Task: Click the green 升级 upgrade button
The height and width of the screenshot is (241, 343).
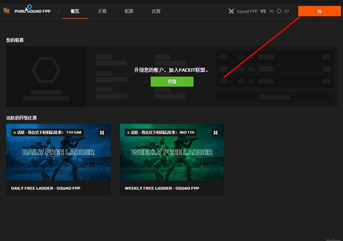Action: point(172,82)
